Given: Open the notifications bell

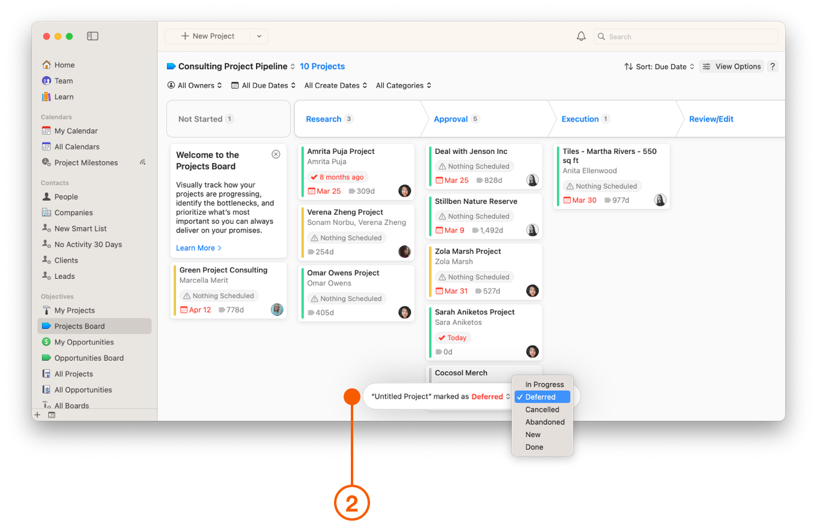Looking at the screenshot, I should 581,36.
